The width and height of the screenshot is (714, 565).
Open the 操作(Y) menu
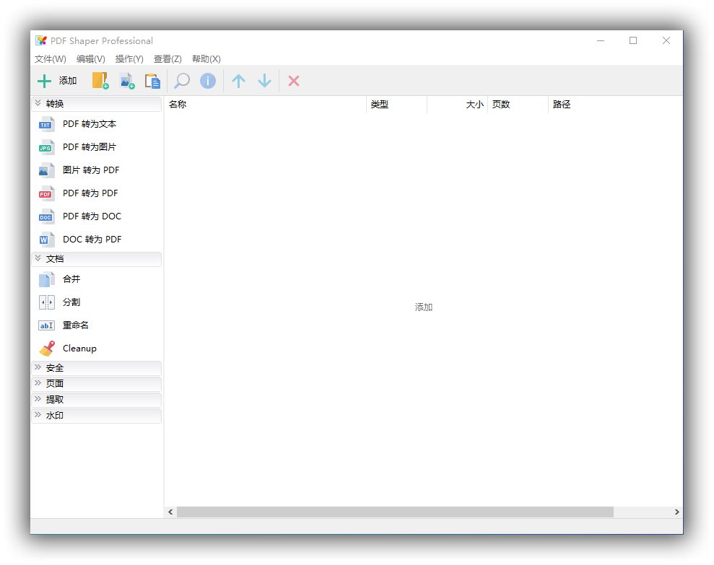click(x=129, y=58)
